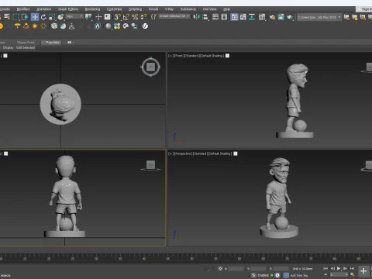The image size is (372, 279).
Task: Click the Select and Manipulate crosshair icon
Action: pyautogui.click(x=98, y=17)
